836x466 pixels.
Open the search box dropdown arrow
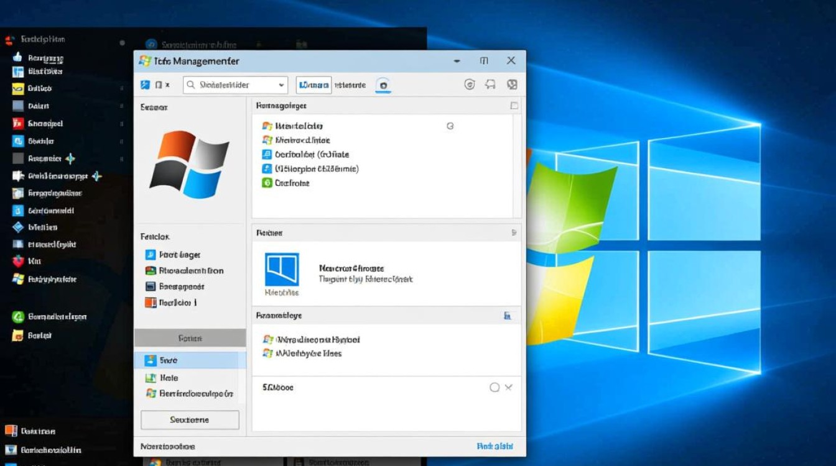point(281,85)
